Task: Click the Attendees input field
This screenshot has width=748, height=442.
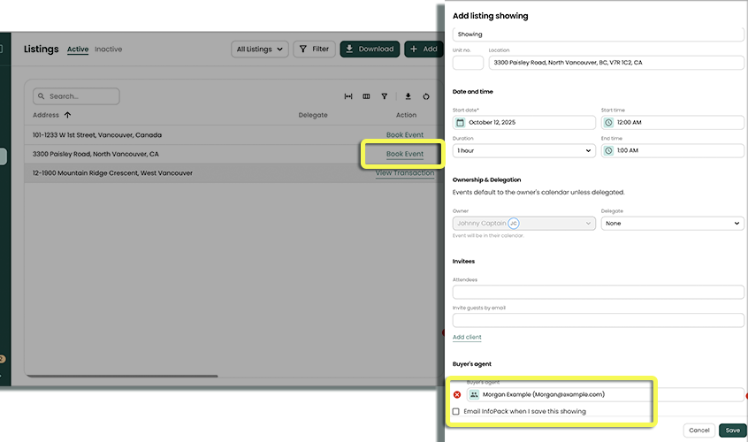Action: pyautogui.click(x=598, y=292)
